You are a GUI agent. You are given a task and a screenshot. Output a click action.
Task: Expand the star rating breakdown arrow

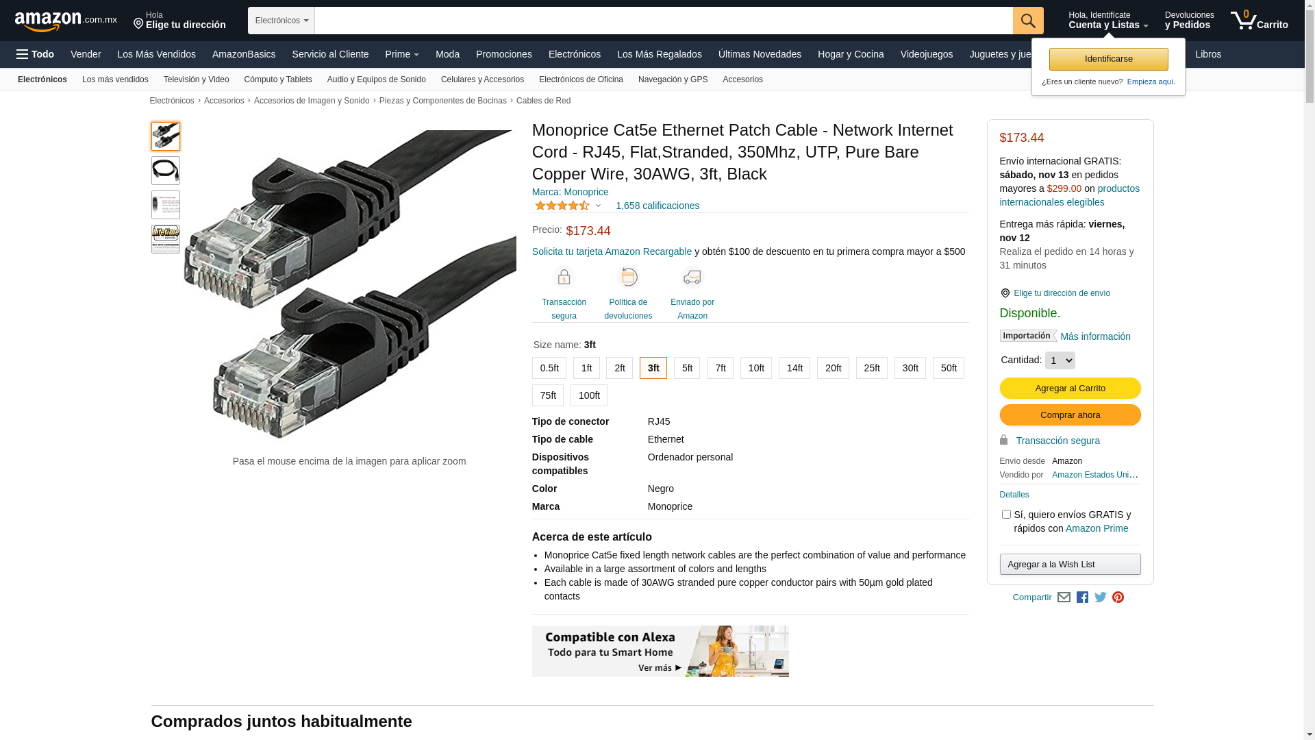pos(598,206)
